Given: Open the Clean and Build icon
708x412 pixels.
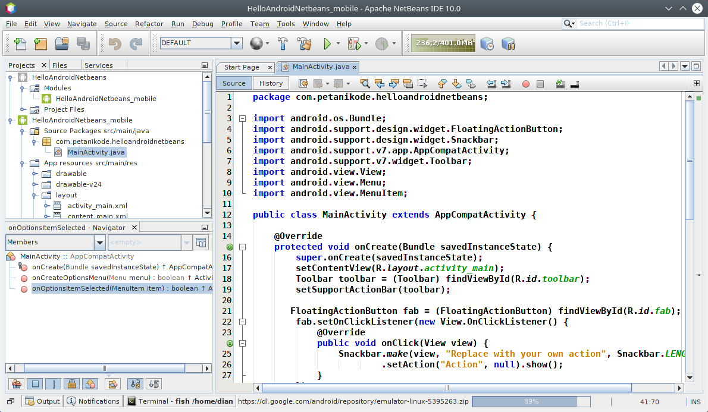Looking at the screenshot, I should click(x=304, y=43).
